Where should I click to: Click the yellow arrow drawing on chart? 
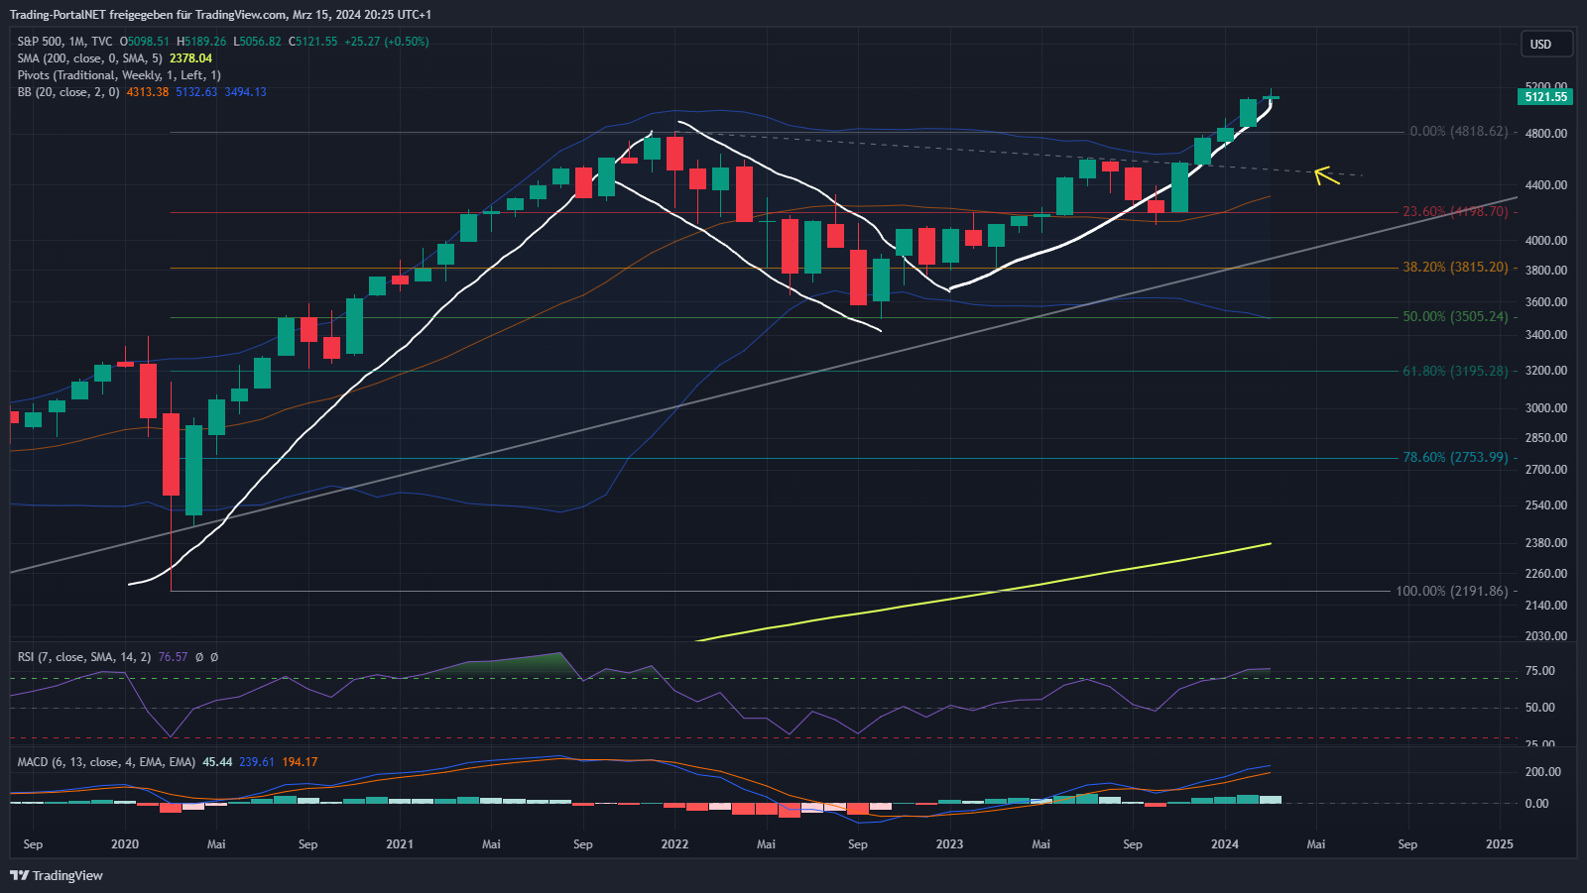tap(1326, 176)
